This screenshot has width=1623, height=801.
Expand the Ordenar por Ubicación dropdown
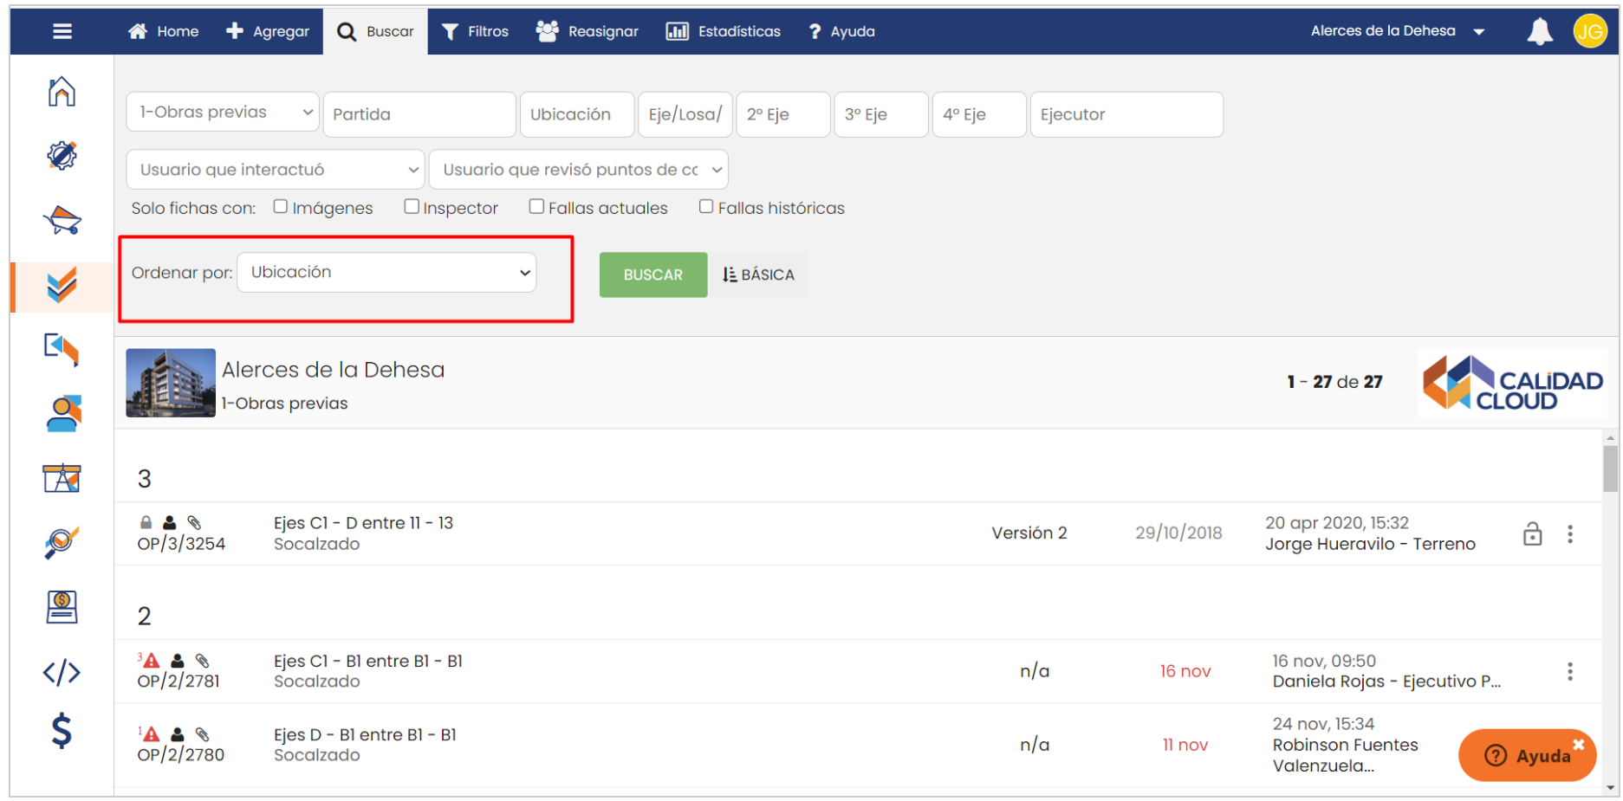tap(386, 273)
